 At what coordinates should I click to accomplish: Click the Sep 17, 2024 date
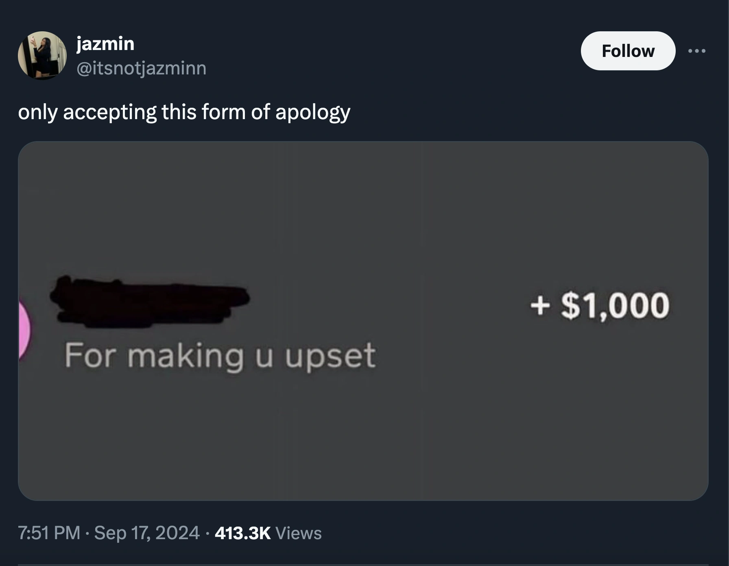tap(147, 533)
